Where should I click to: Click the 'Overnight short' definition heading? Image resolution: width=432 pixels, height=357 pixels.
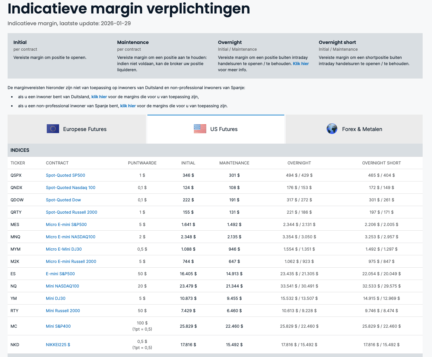point(337,42)
